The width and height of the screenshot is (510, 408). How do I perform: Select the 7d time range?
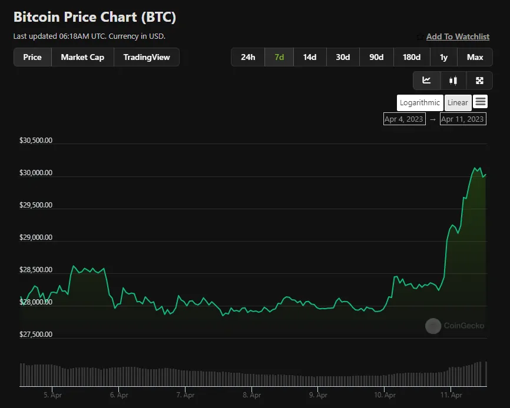279,57
